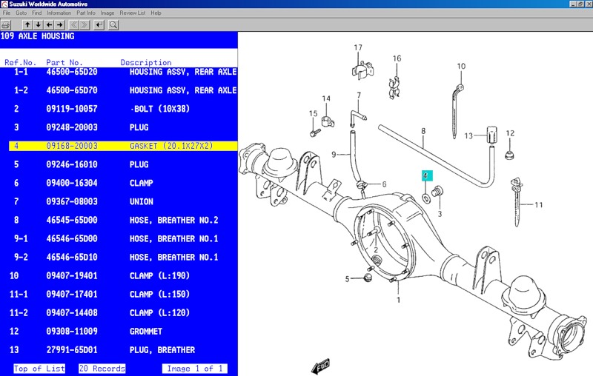Image resolution: width=593 pixels, height=376 pixels.
Task: Click the cyan highlighted callout 4 in diagram
Action: (x=425, y=176)
